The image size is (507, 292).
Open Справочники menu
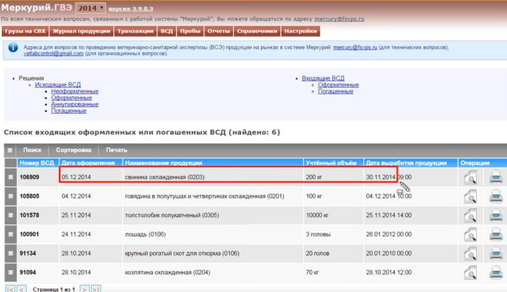[x=257, y=31]
